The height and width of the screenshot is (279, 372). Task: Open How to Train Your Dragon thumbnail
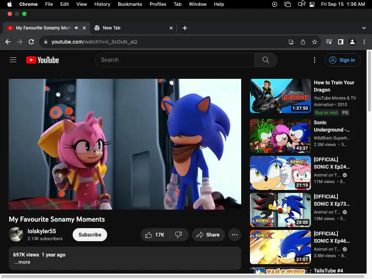280,96
